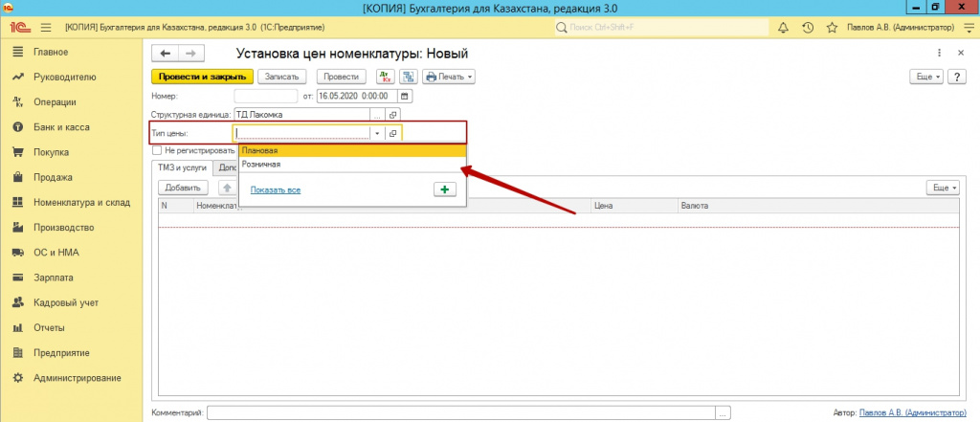Screen dimensions: 980x422
Task: Click Добавить button
Action: click(x=183, y=188)
